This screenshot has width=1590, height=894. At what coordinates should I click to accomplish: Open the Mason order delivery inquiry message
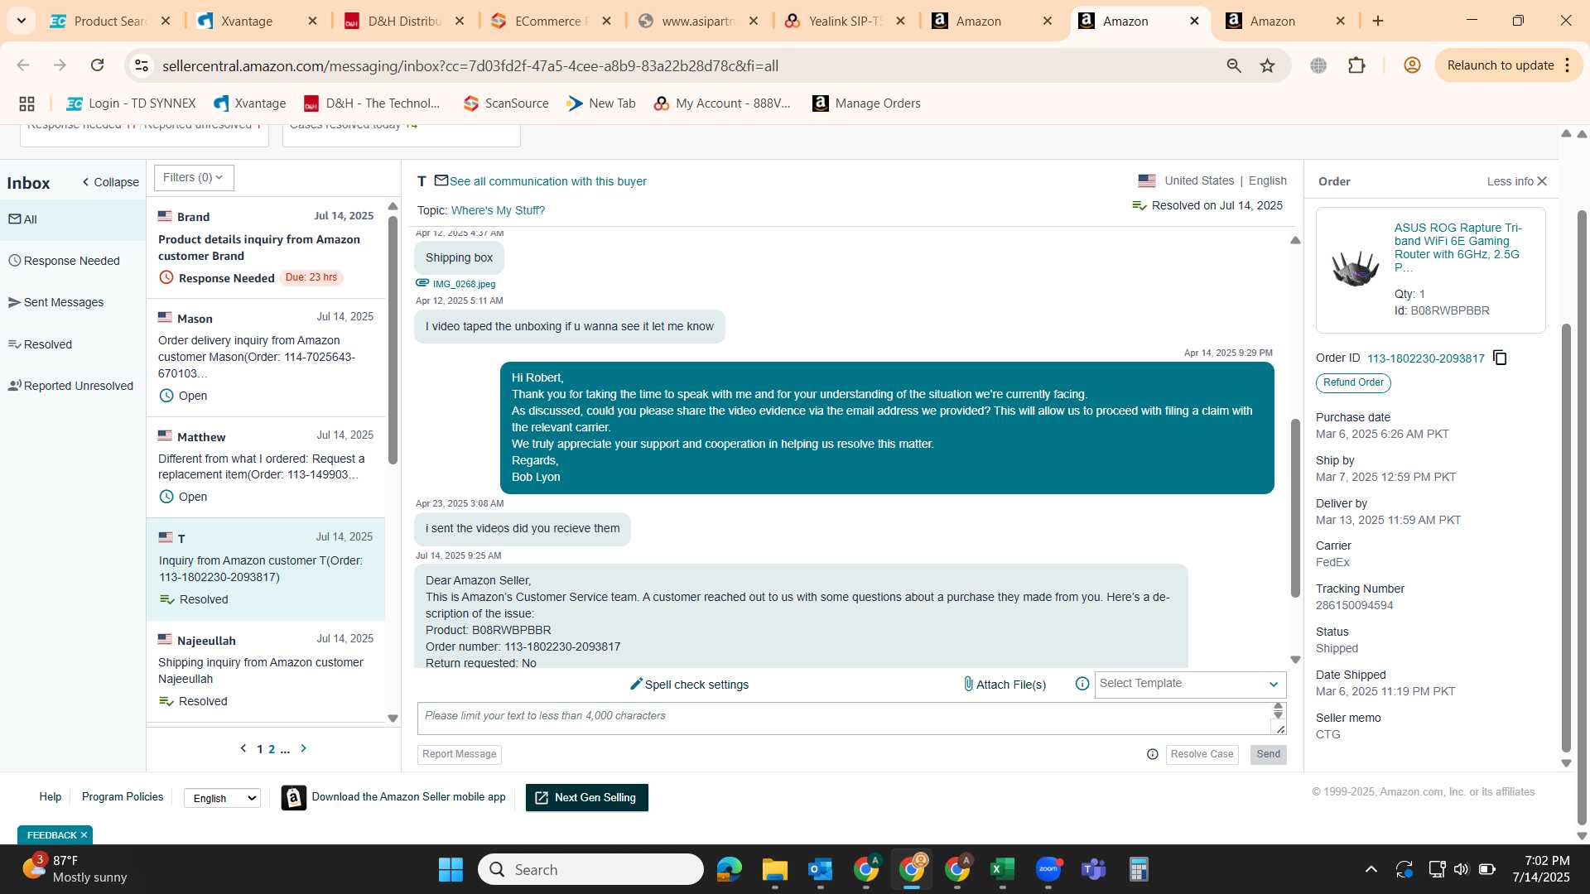click(x=266, y=358)
